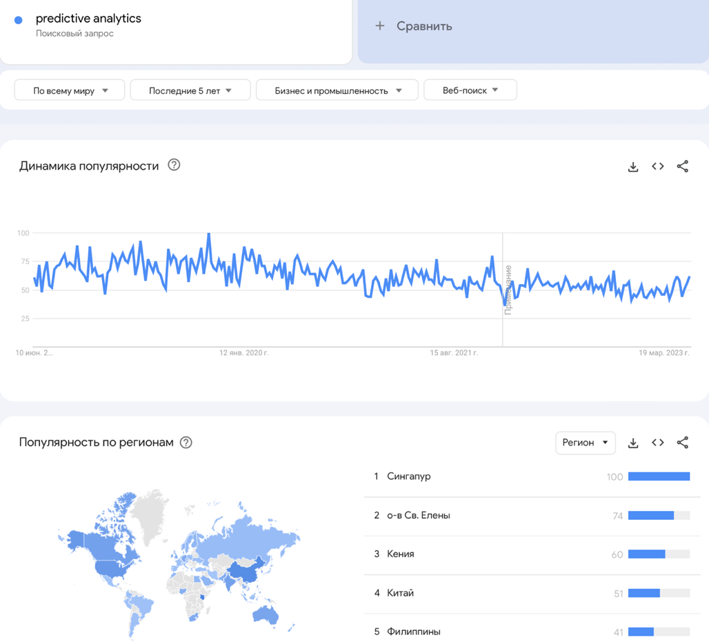Edit the predictive analytics search term

coord(88,19)
